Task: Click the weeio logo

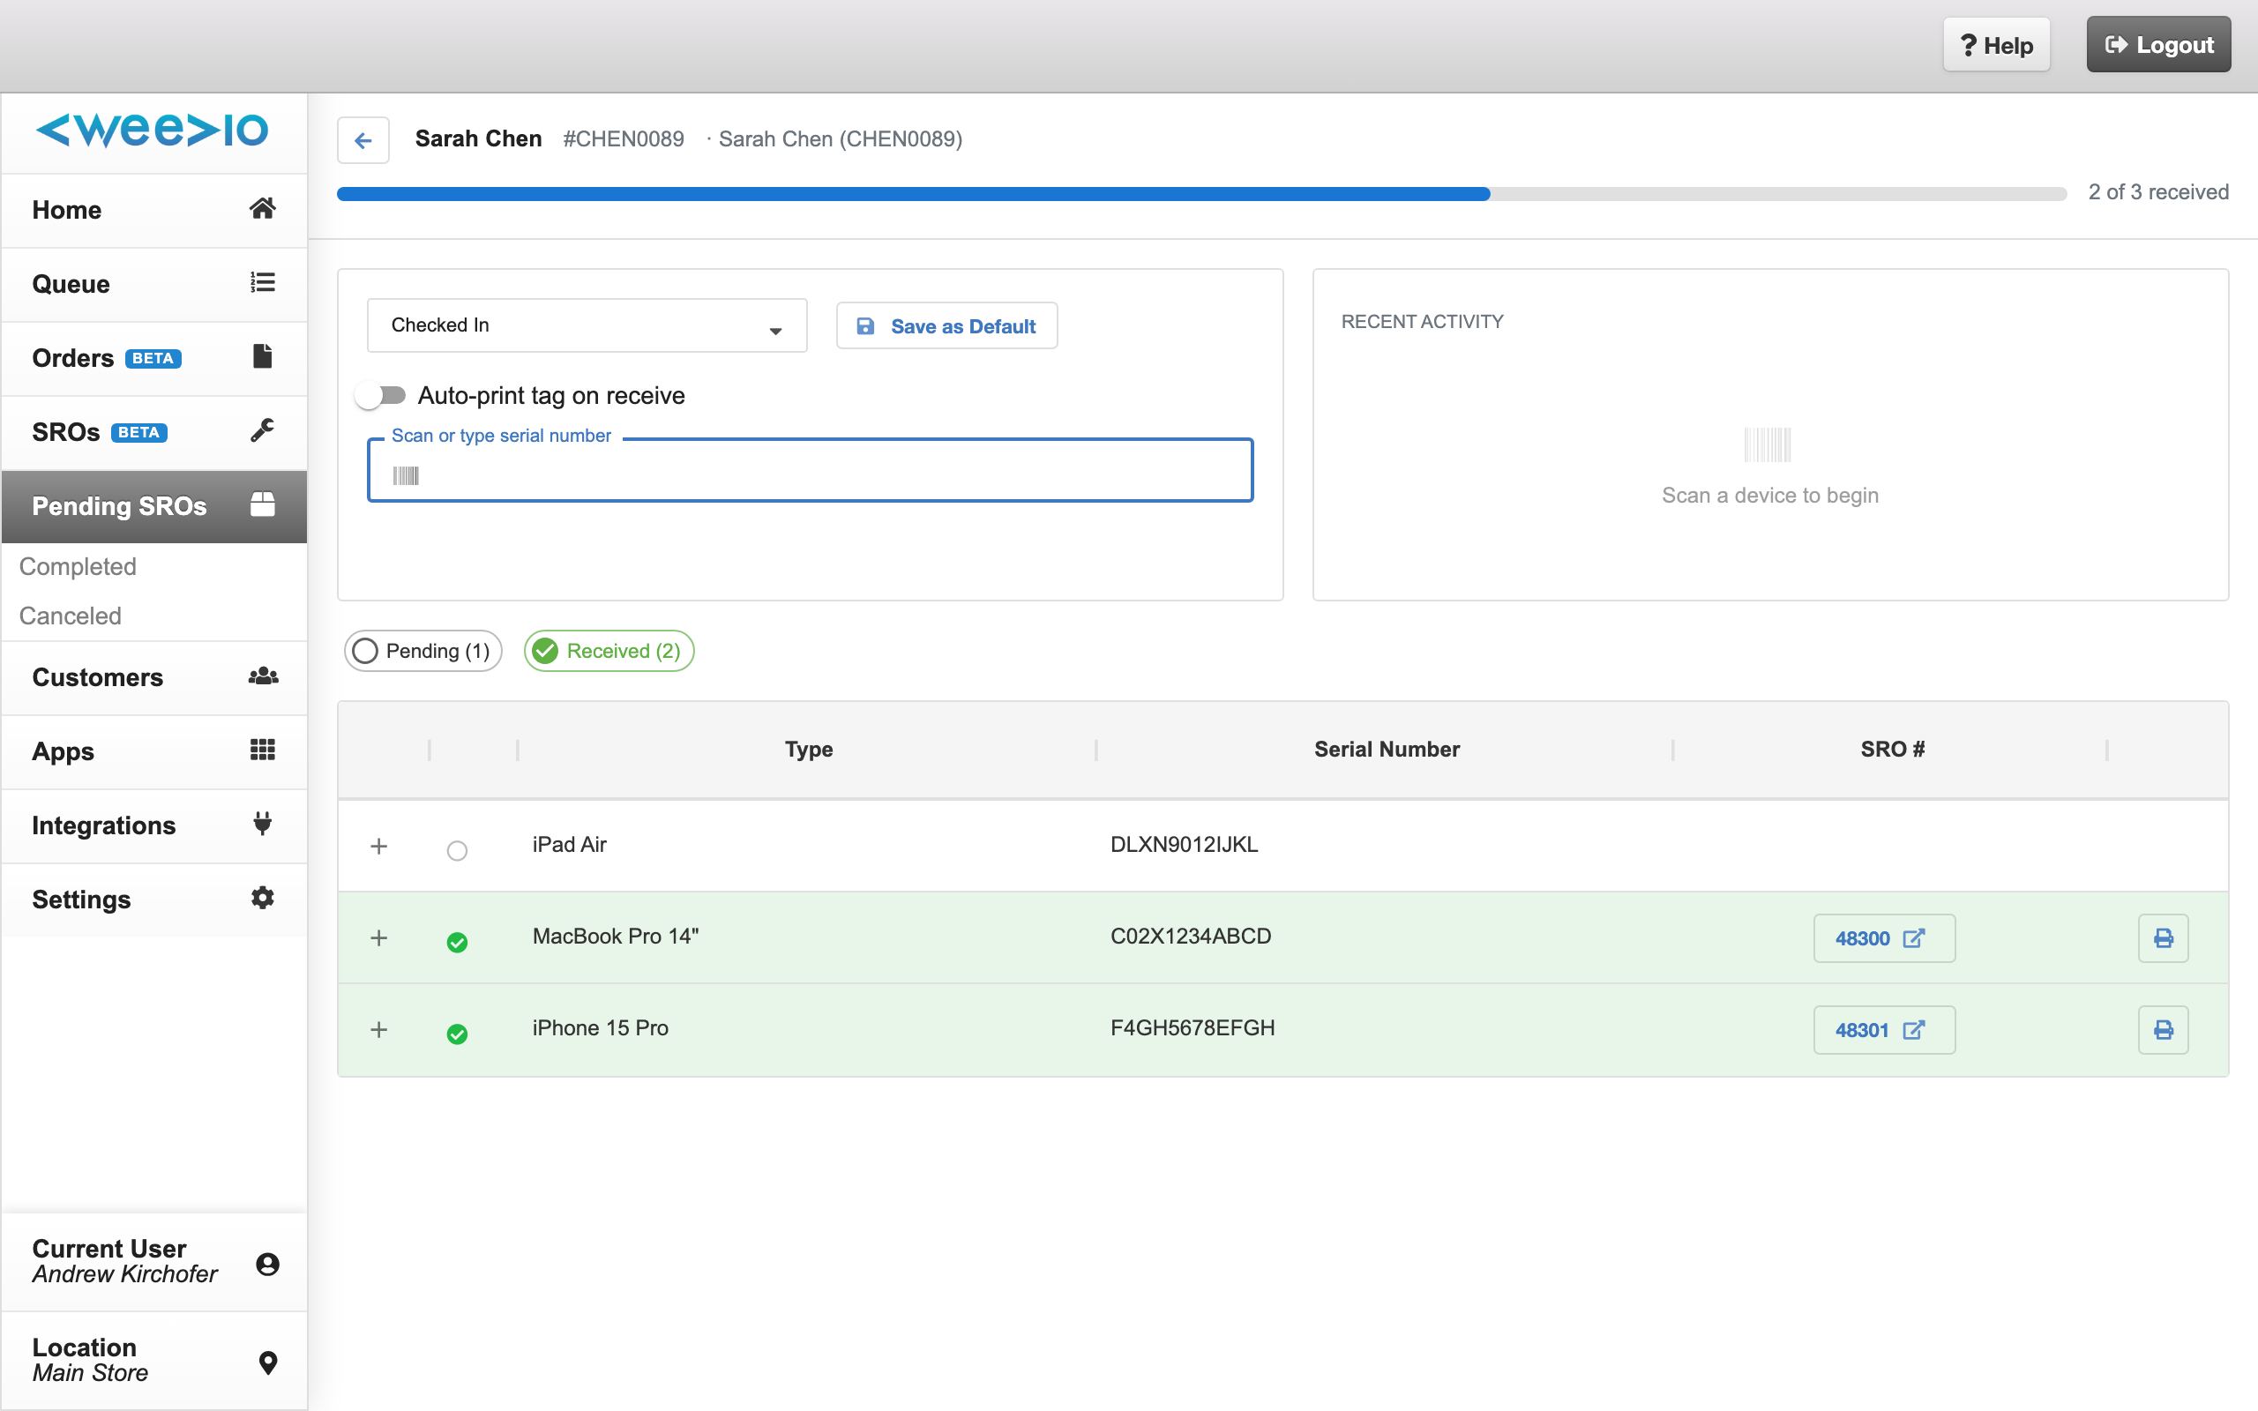Action: (x=152, y=131)
